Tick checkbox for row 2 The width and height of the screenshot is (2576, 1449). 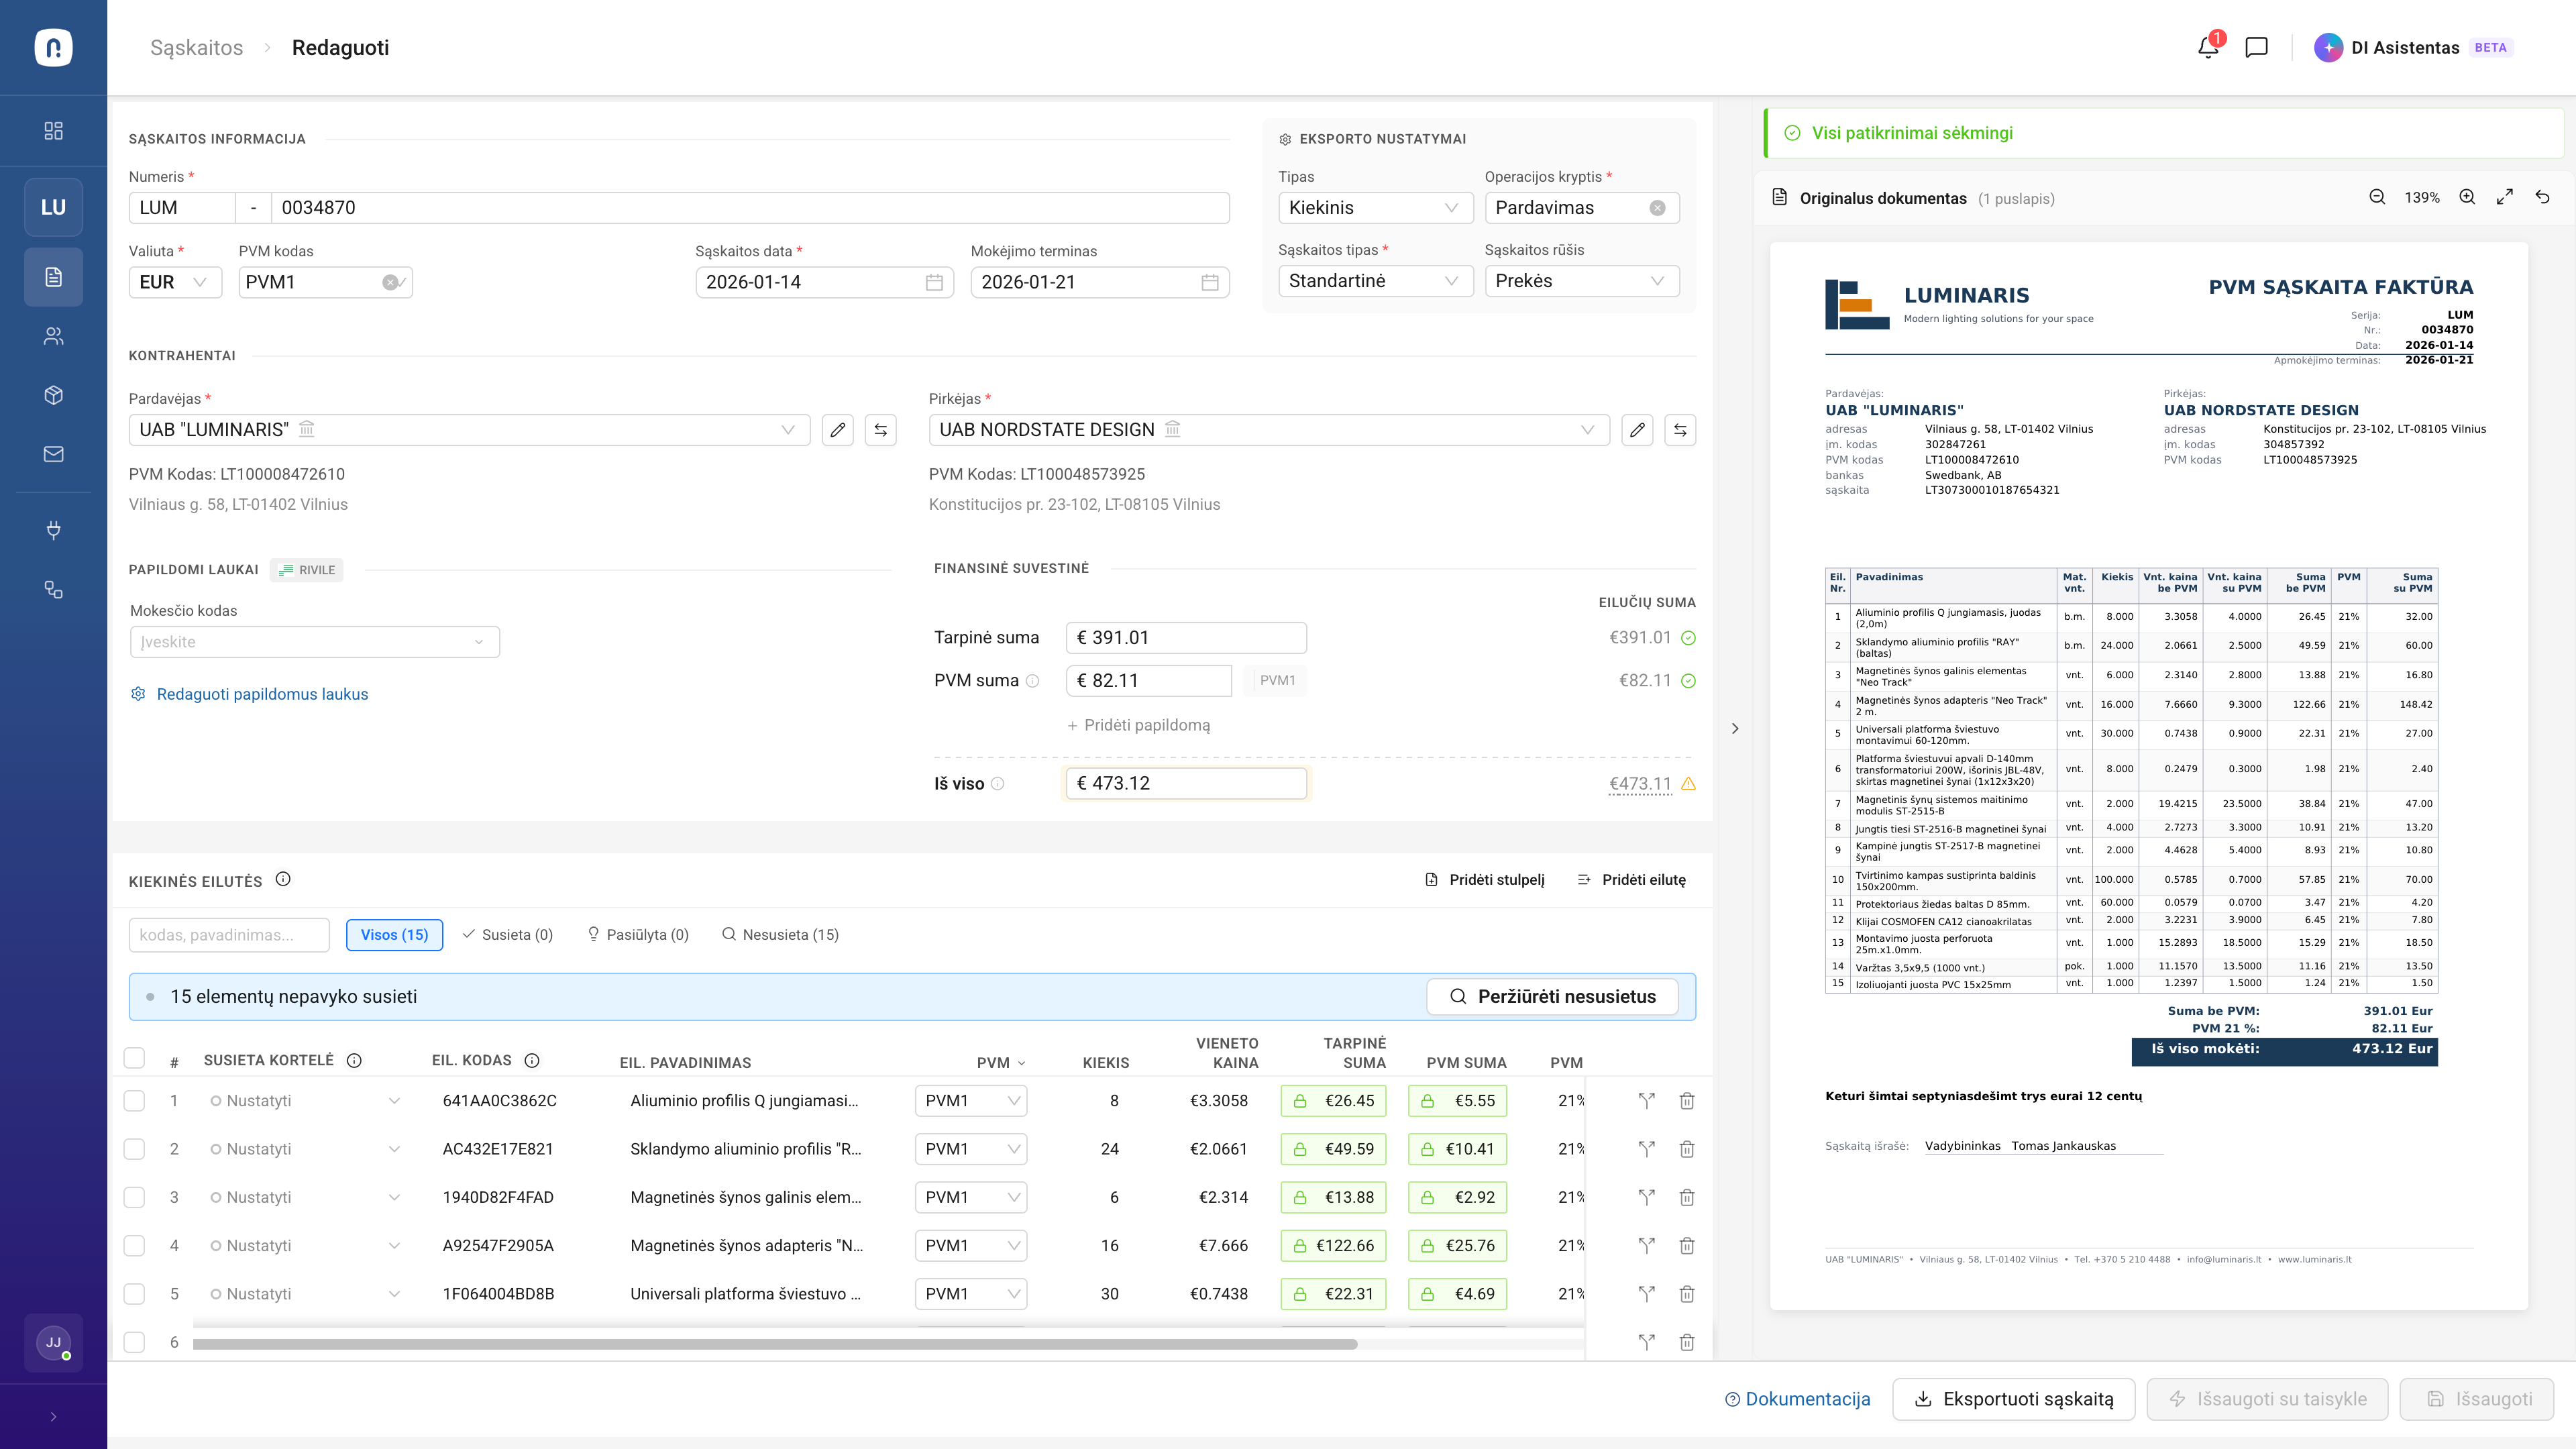point(134,1149)
